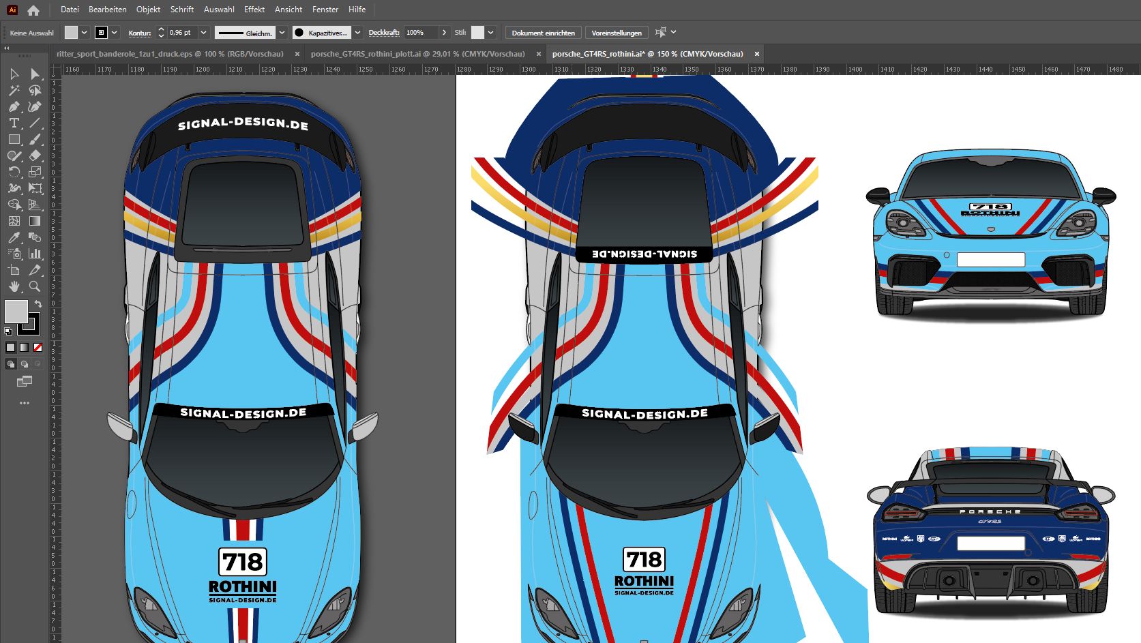
Task: Select the Perspective Grid tool
Action: (35, 205)
